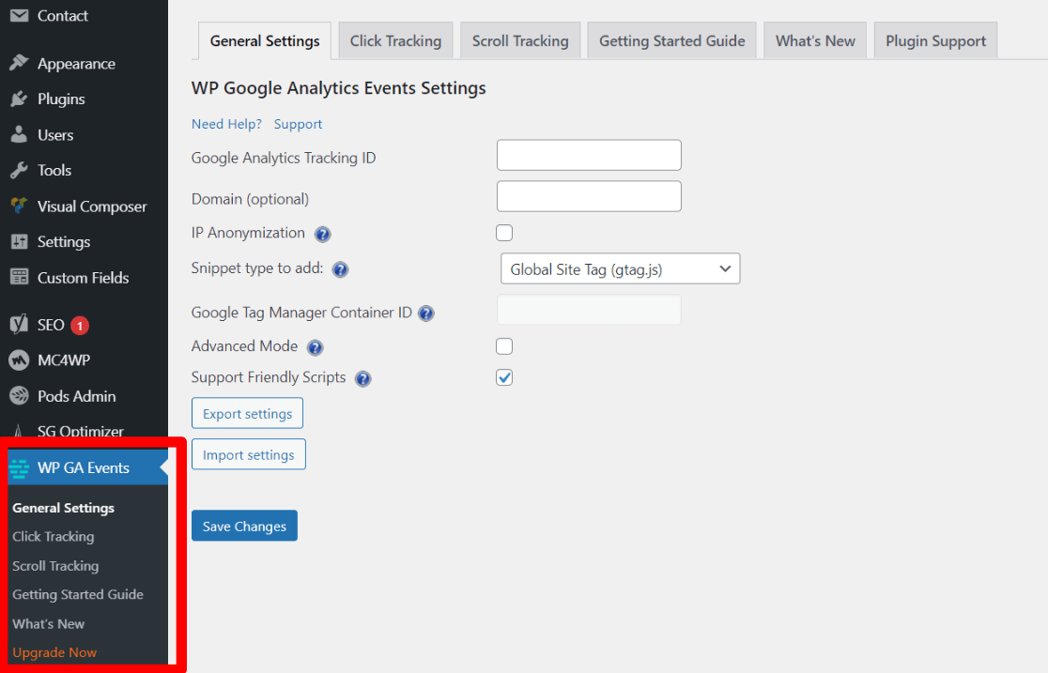The image size is (1048, 673).
Task: Click the SEO notification badge
Action: pyautogui.click(x=80, y=326)
